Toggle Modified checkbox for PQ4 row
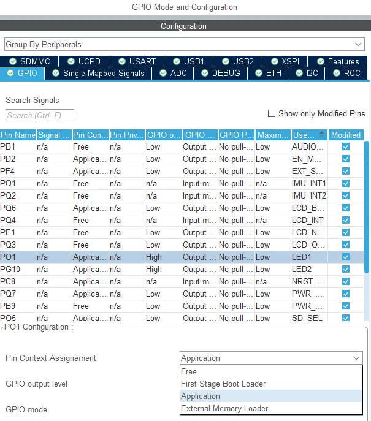The image size is (371, 421). (x=346, y=220)
